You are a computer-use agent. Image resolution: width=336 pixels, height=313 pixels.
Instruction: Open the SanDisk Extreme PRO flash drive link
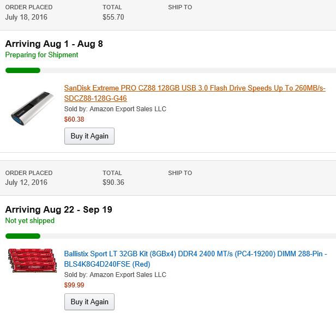point(194,88)
